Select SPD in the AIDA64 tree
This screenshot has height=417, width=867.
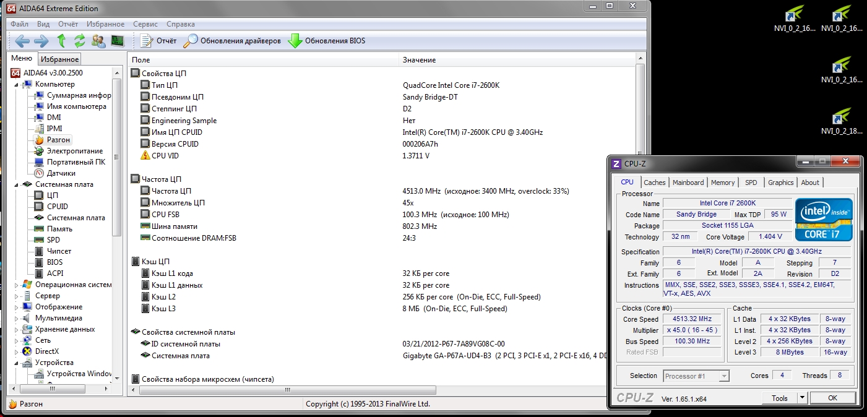(47, 240)
